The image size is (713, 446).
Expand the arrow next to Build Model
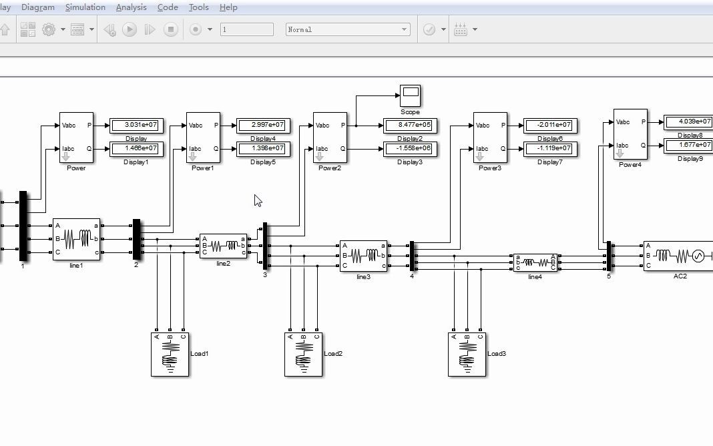click(475, 29)
